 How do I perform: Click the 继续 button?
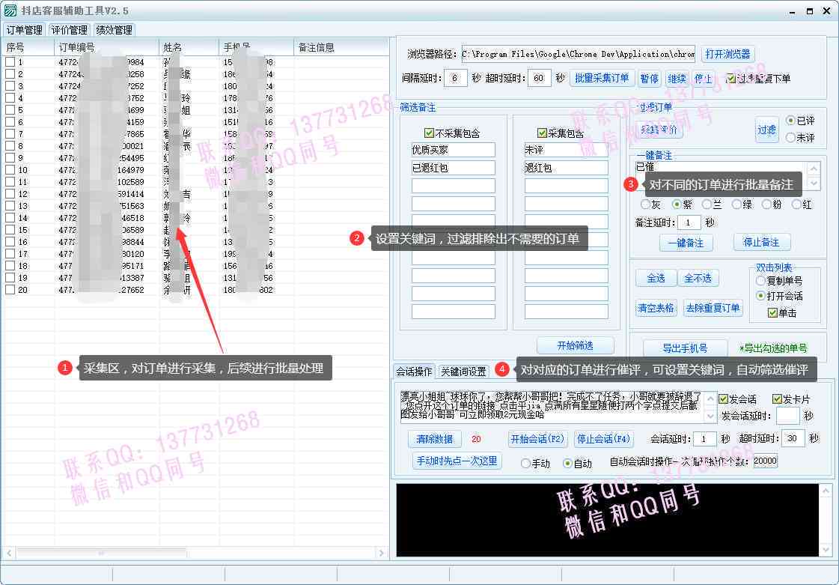677,78
